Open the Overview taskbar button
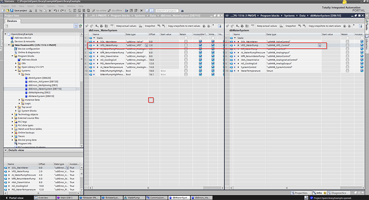 45,198
